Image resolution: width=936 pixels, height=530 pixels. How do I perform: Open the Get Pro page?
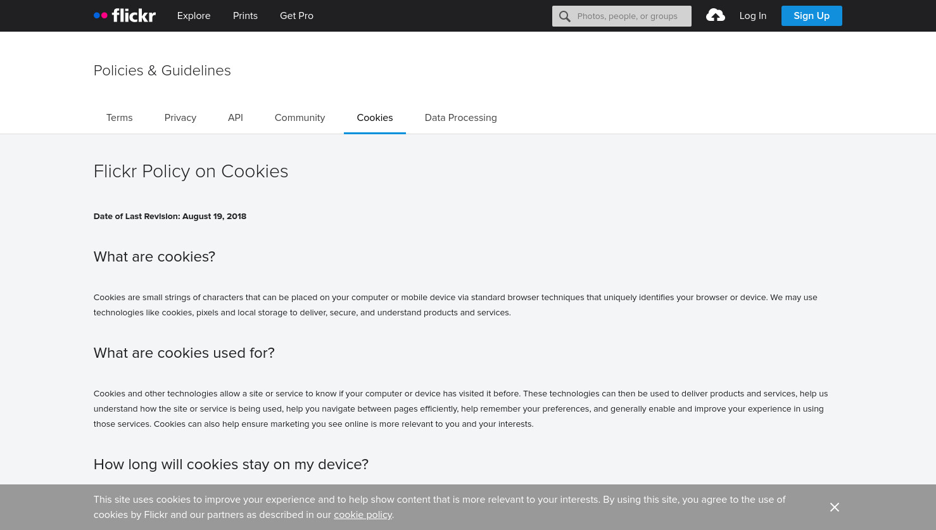296,16
